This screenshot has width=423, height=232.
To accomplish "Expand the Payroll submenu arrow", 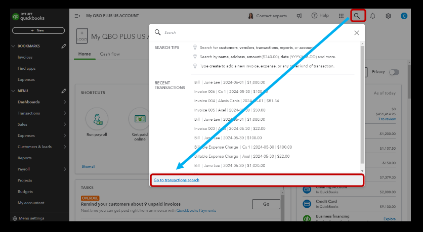I will tap(65, 169).
